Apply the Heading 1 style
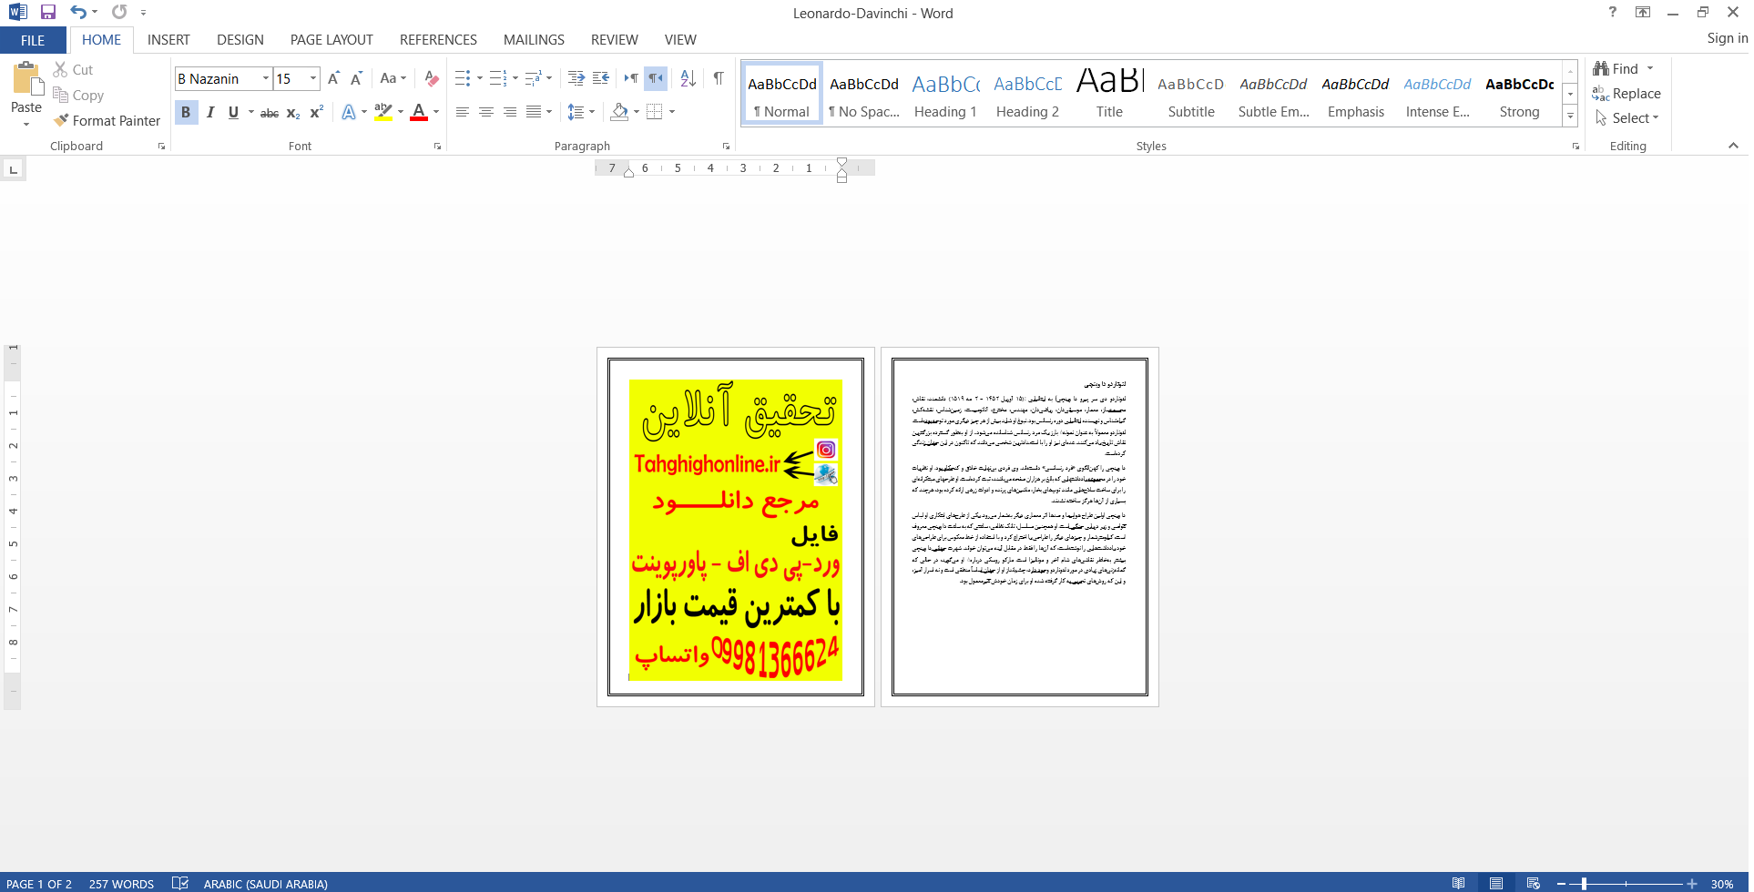1754x892 pixels. [945, 95]
